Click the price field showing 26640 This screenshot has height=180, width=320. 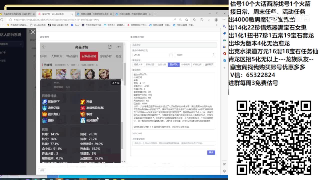(152, 55)
